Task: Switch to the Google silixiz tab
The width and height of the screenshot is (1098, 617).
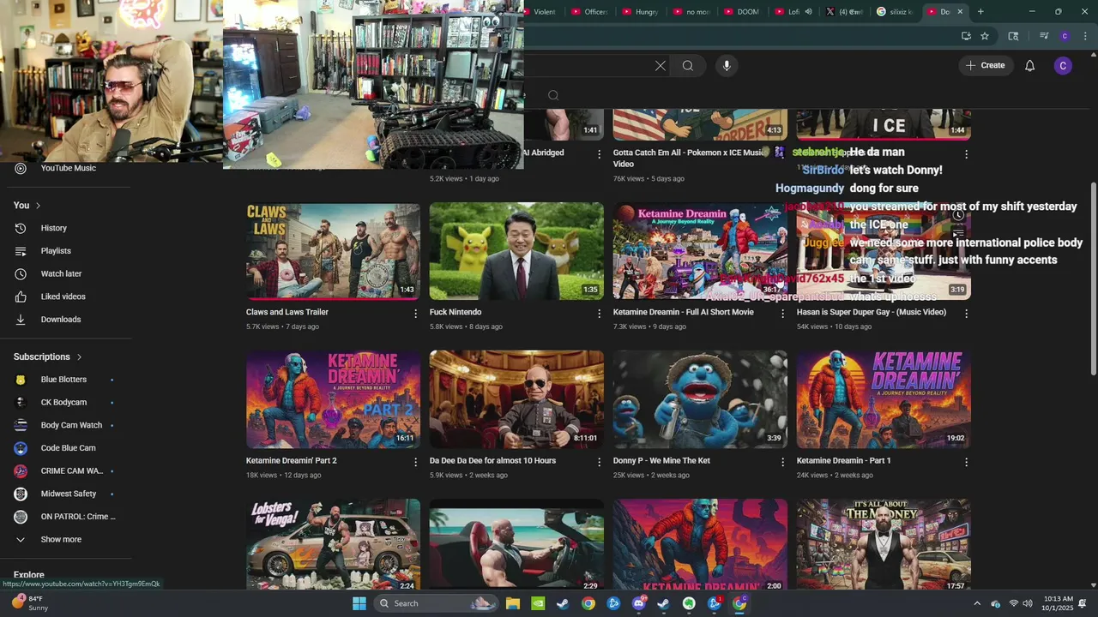Action: 895,12
